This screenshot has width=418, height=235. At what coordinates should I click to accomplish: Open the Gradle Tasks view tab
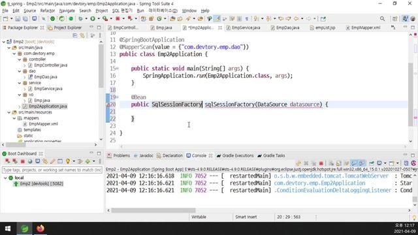point(271,155)
